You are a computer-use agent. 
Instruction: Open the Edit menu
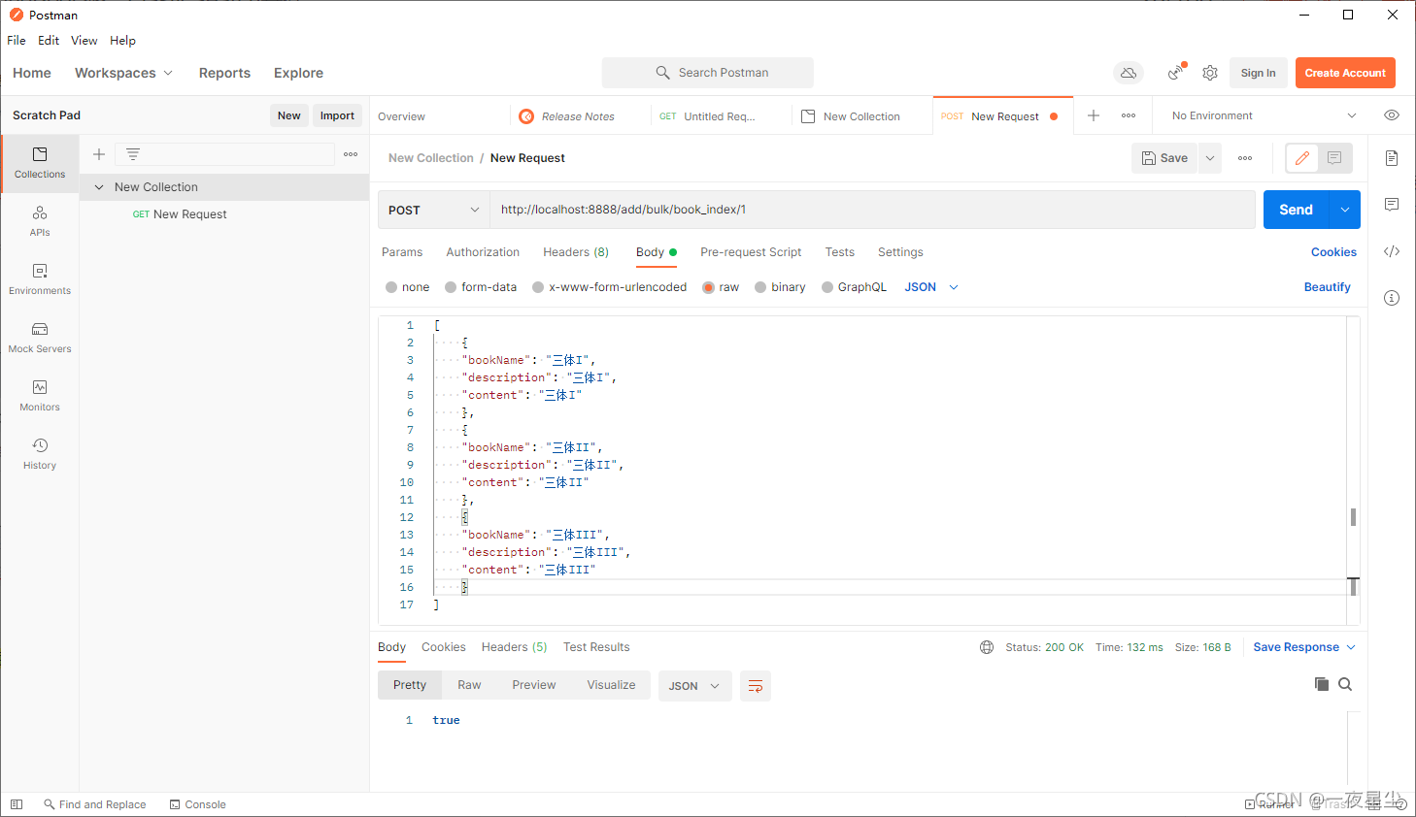[49, 41]
